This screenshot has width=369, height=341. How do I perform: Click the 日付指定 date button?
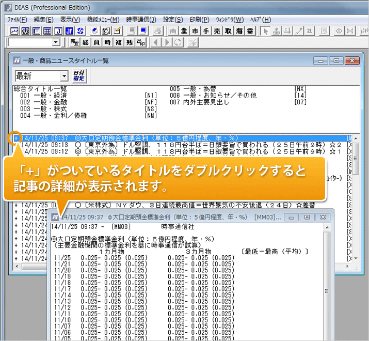tap(79, 76)
